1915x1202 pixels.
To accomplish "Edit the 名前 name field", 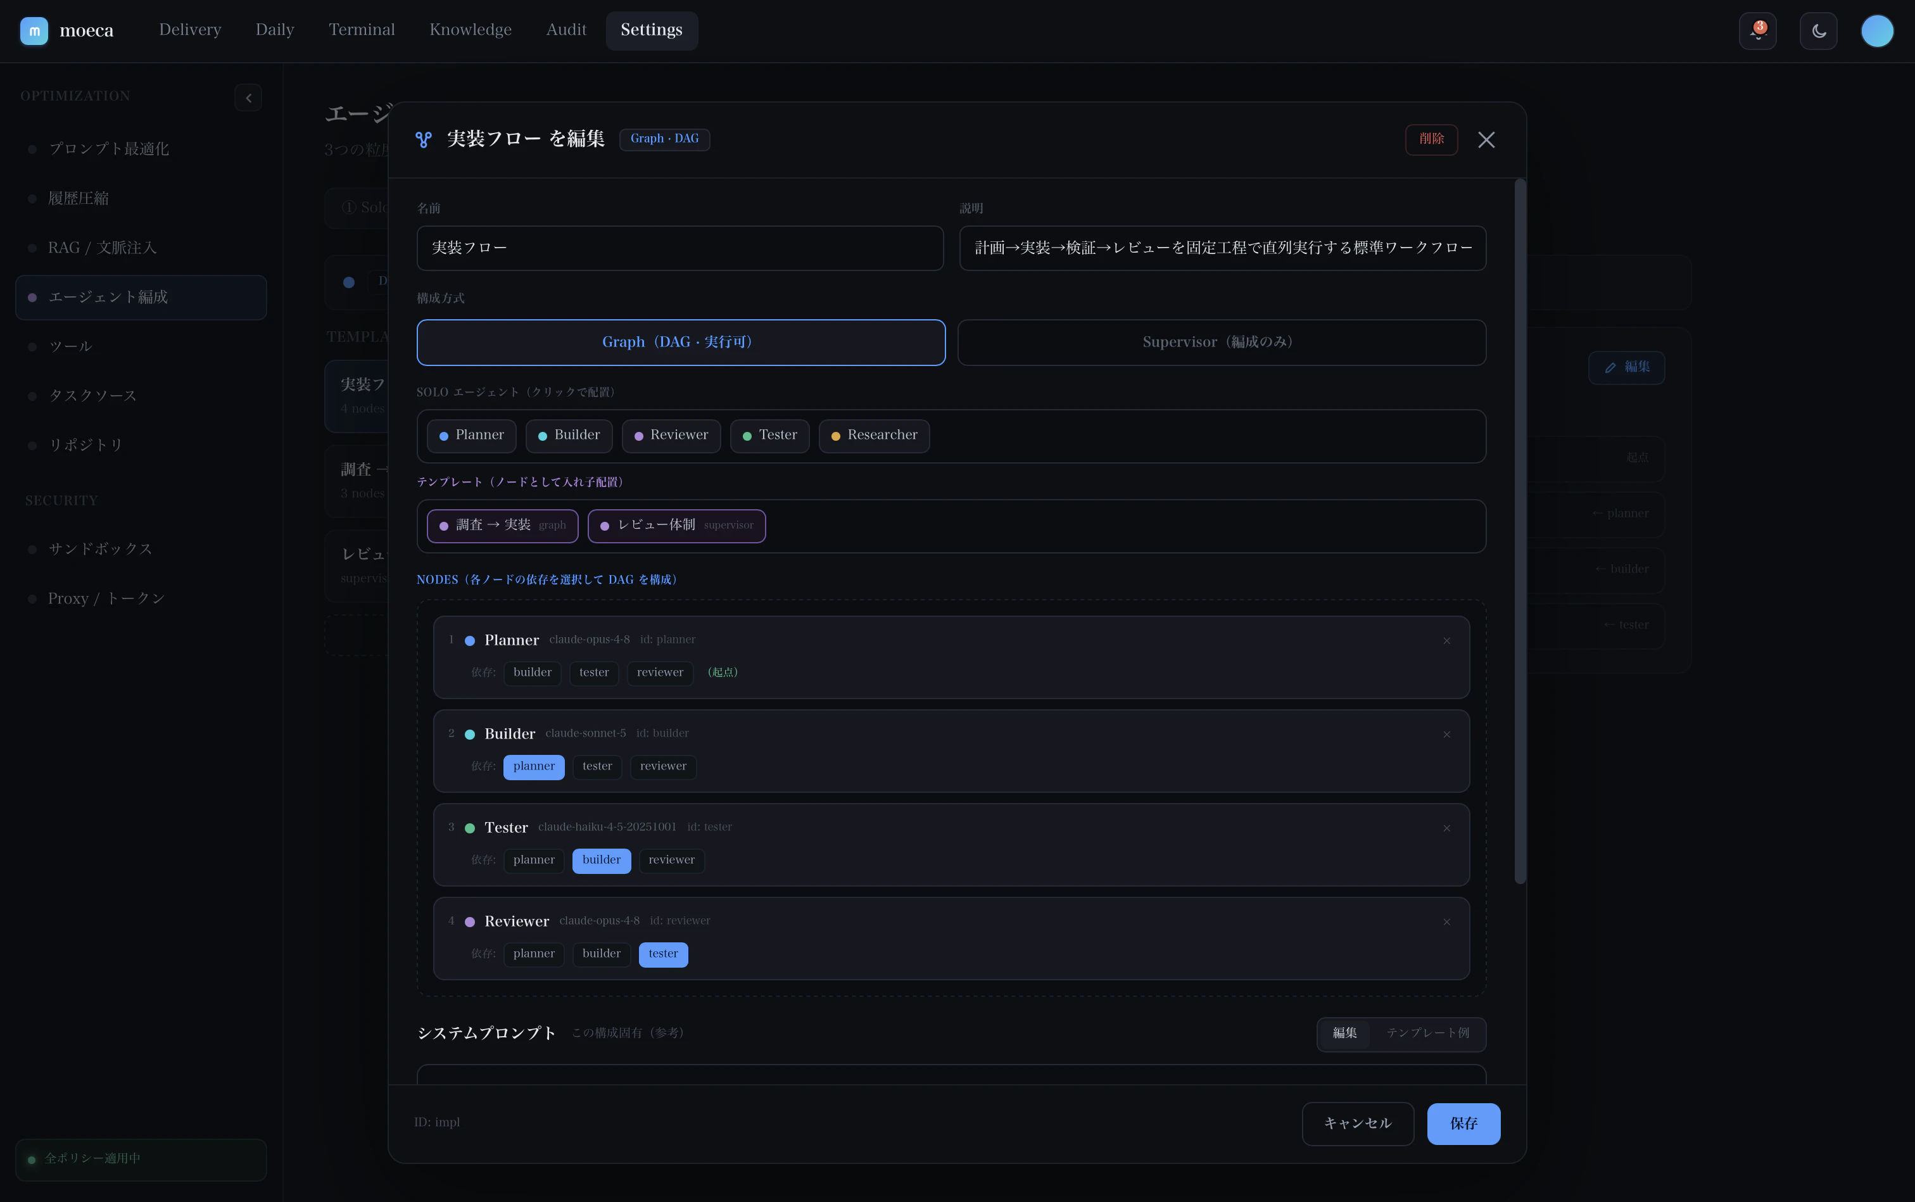I will point(679,248).
